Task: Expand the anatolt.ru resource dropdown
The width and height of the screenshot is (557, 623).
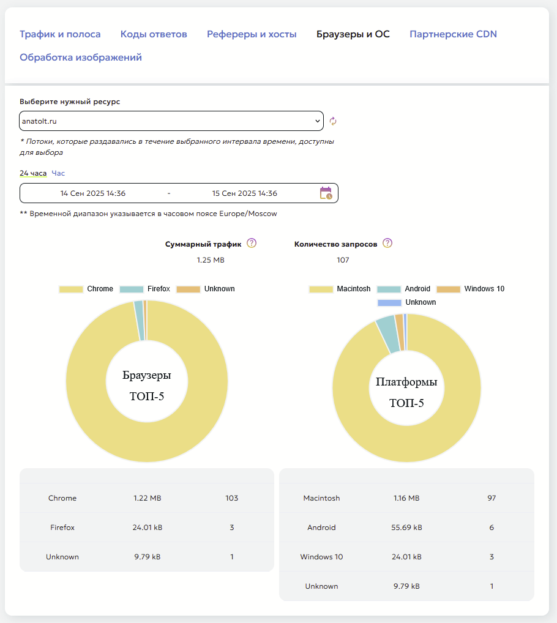Action: pos(171,121)
